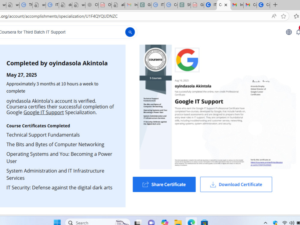The width and height of the screenshot is (300, 225).
Task: Switch to the 'ali' tab
Action: [x=119, y=5]
